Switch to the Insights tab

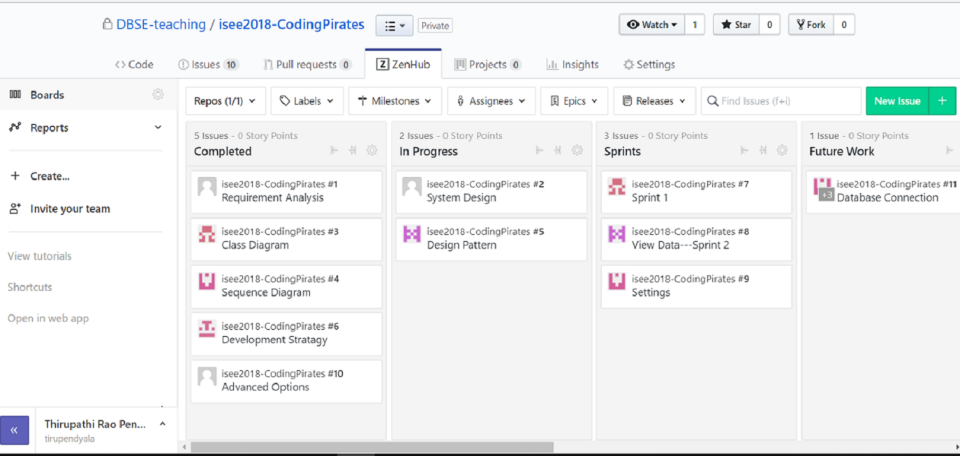[573, 64]
